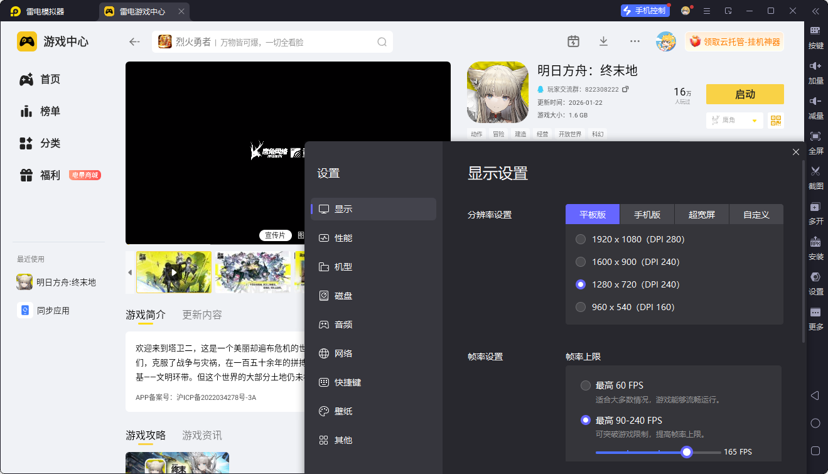Viewport: 828px width, 474px height.
Task: Choose the 960 x 540 (DPI 160) option
Action: 581,307
